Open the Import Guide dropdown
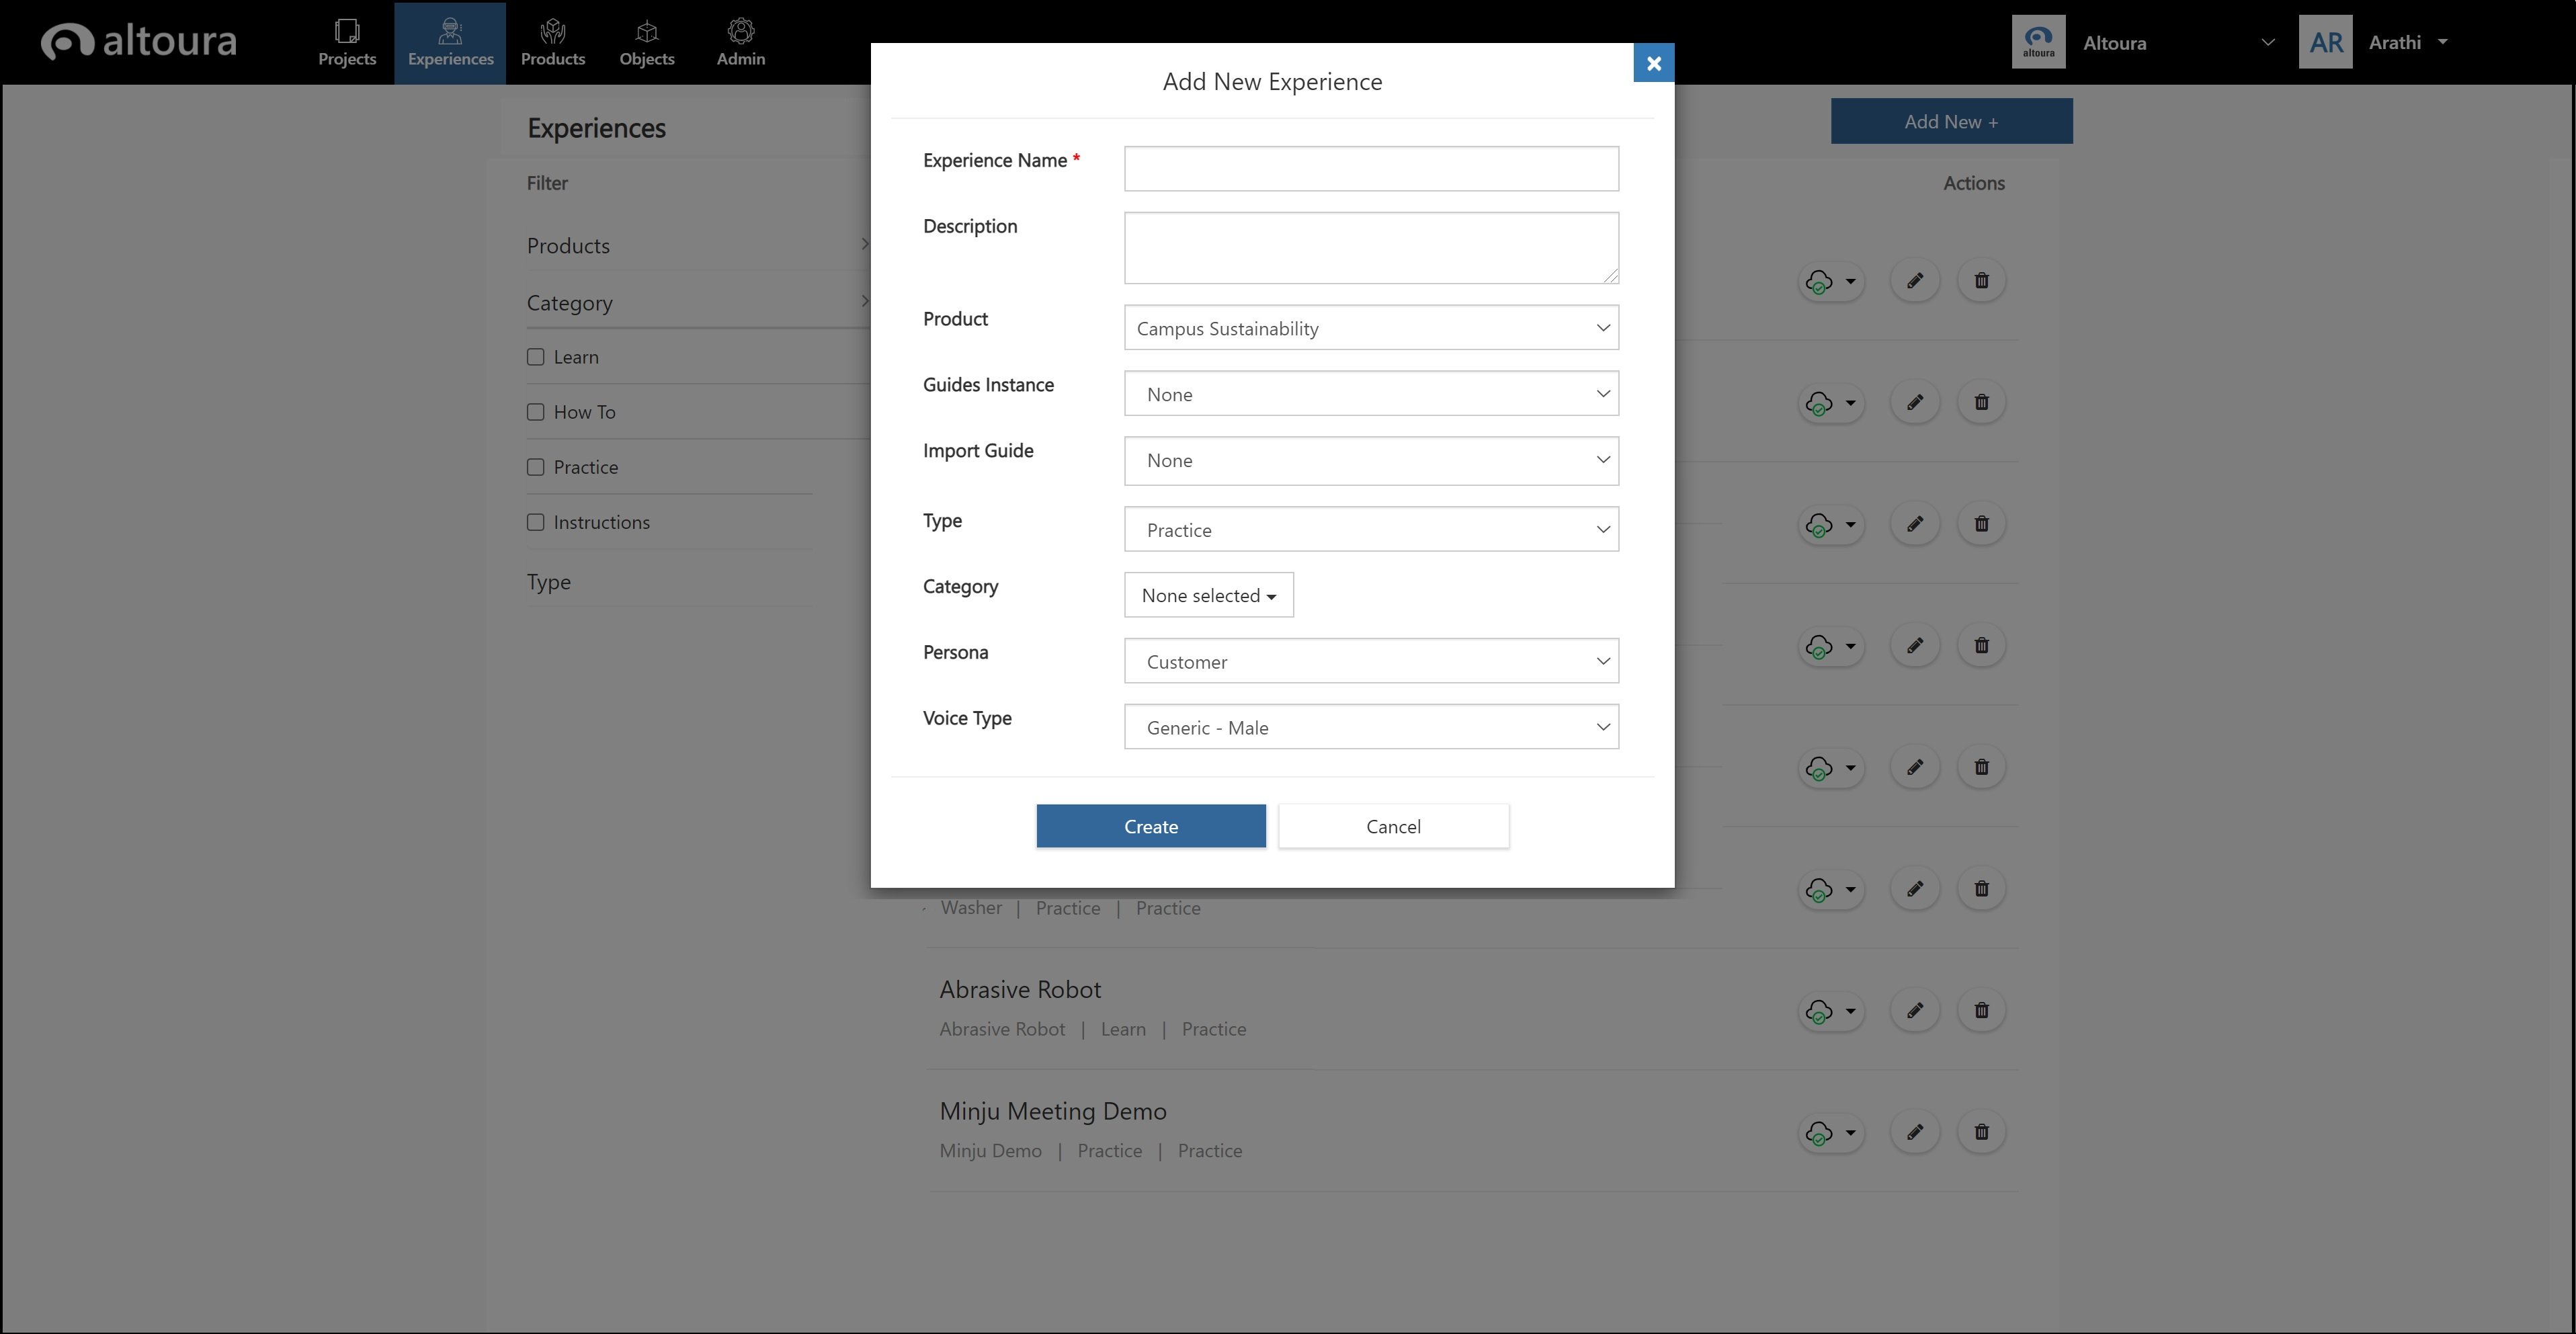2576x1334 pixels. tap(1371, 460)
